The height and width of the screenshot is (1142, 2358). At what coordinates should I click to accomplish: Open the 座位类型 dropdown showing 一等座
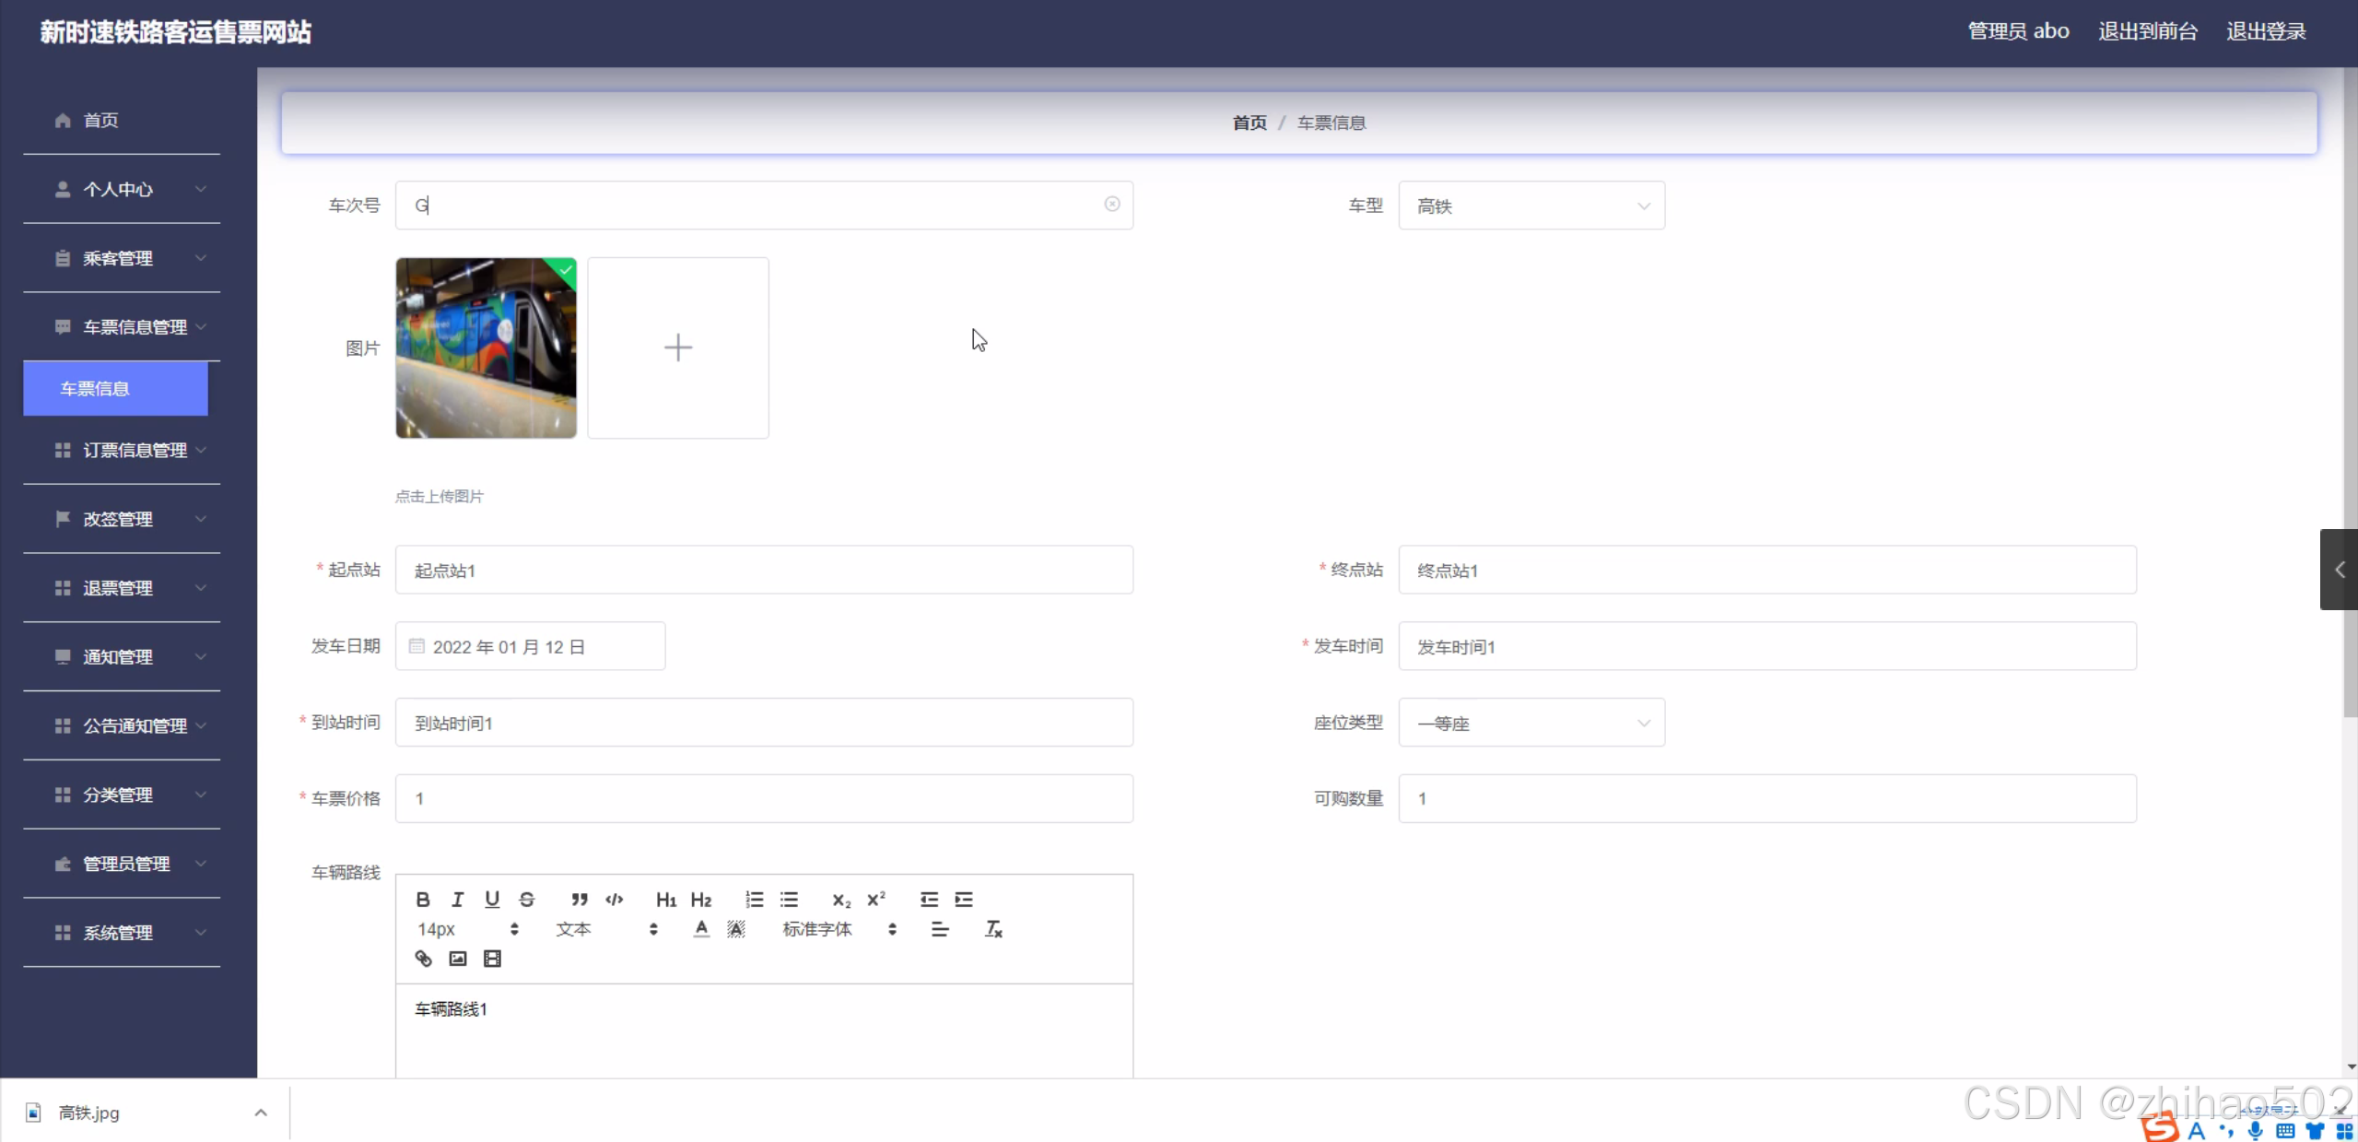1531,724
